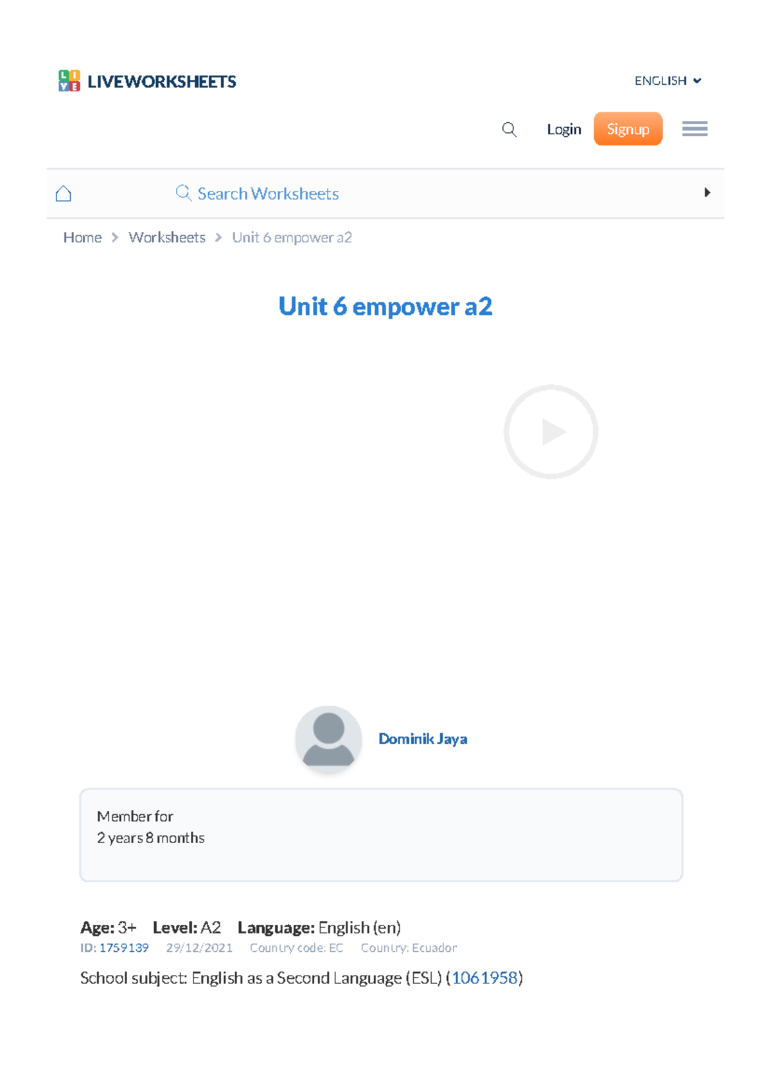This screenshot has height=1090, width=771.
Task: Click the Search Worksheets field
Action: [268, 193]
